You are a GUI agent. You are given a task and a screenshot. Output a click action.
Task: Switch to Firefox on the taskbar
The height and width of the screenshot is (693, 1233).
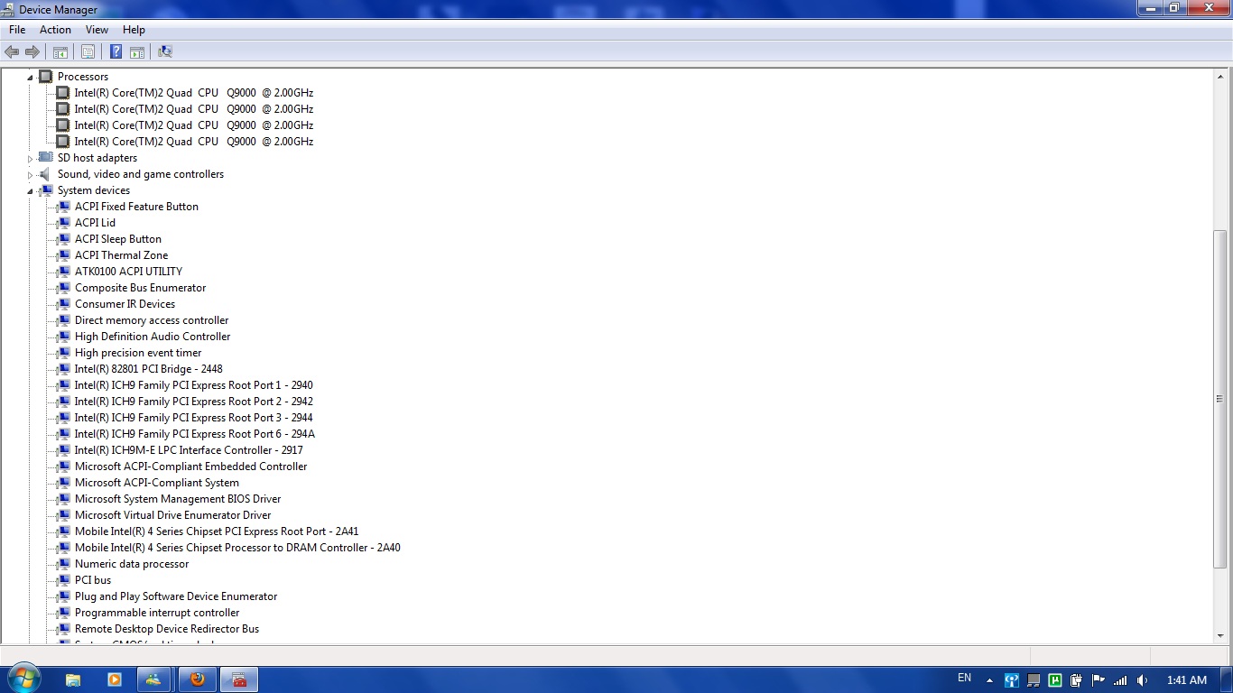click(198, 679)
